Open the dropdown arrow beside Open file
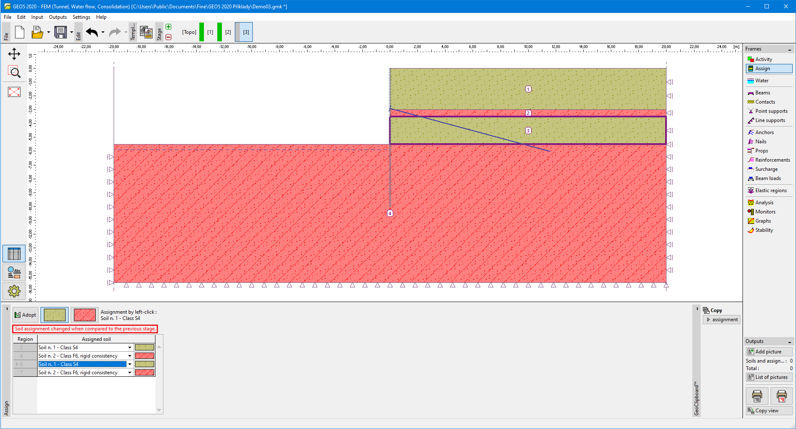 tap(48, 32)
